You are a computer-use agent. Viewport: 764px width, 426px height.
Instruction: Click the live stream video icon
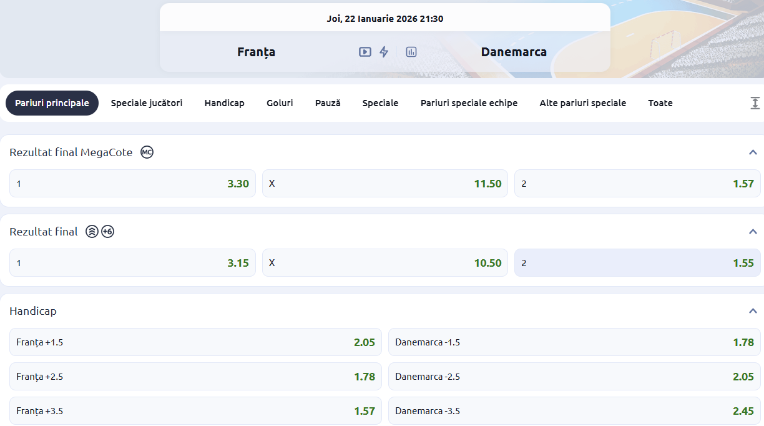click(x=365, y=52)
